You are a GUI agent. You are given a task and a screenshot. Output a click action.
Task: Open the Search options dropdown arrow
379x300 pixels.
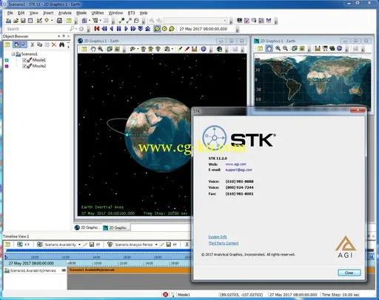point(77,29)
